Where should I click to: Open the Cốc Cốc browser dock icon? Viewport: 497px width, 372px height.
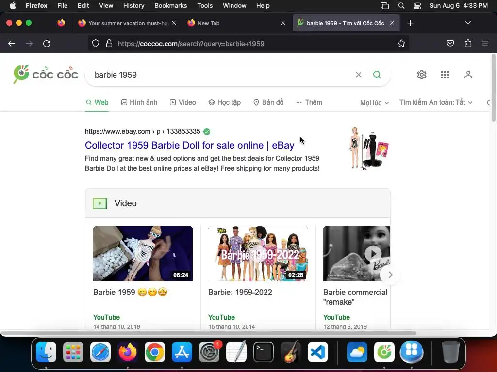(x=384, y=352)
